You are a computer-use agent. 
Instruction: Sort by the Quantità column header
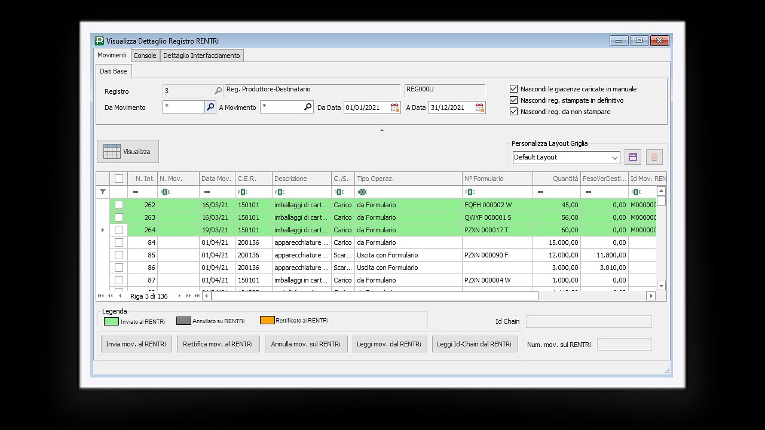tap(556, 179)
